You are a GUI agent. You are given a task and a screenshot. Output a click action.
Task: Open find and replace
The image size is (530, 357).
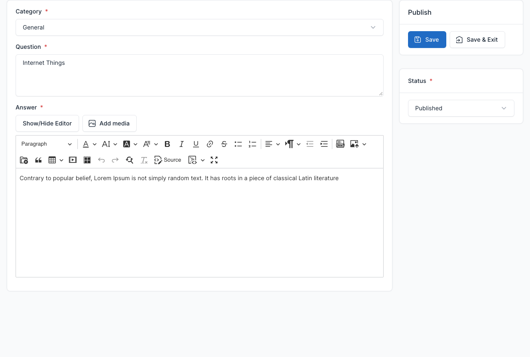(130, 160)
